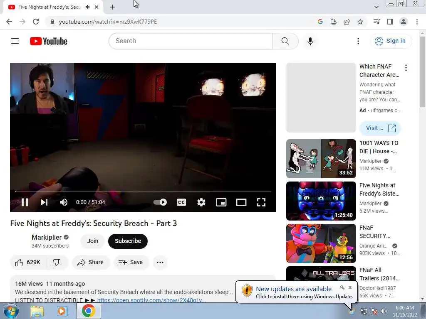The width and height of the screenshot is (426, 319).
Task: Focus the YouTube Search field
Action: pos(191,41)
